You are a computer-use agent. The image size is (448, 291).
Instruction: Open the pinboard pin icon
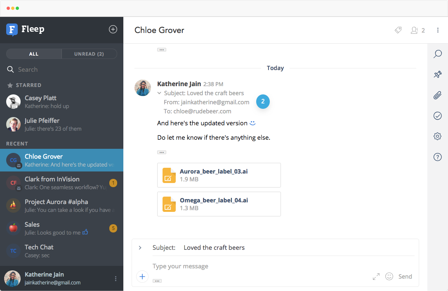pos(437,75)
